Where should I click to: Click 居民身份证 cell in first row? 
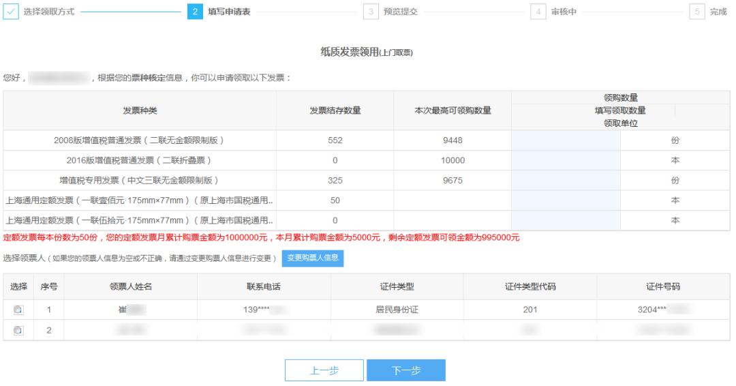(396, 310)
